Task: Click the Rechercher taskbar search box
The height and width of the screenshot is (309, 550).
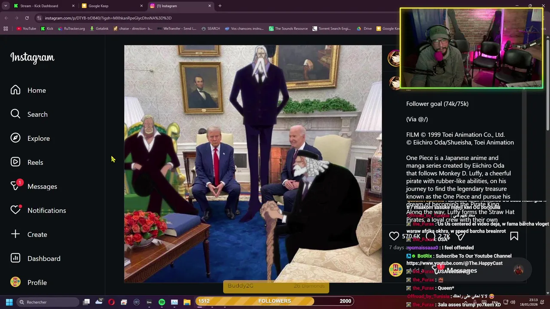Action: [x=48, y=302]
